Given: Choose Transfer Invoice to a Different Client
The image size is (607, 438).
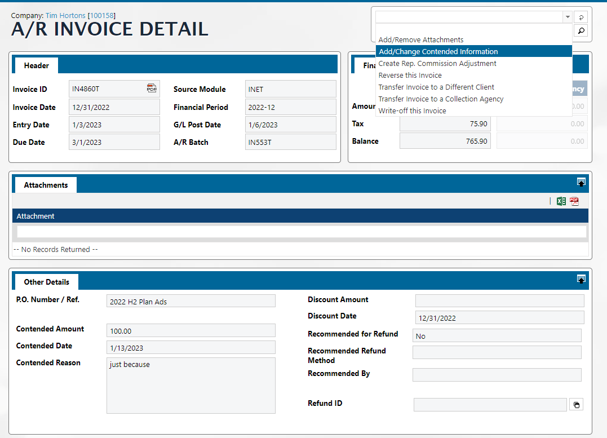Looking at the screenshot, I should (x=436, y=87).
